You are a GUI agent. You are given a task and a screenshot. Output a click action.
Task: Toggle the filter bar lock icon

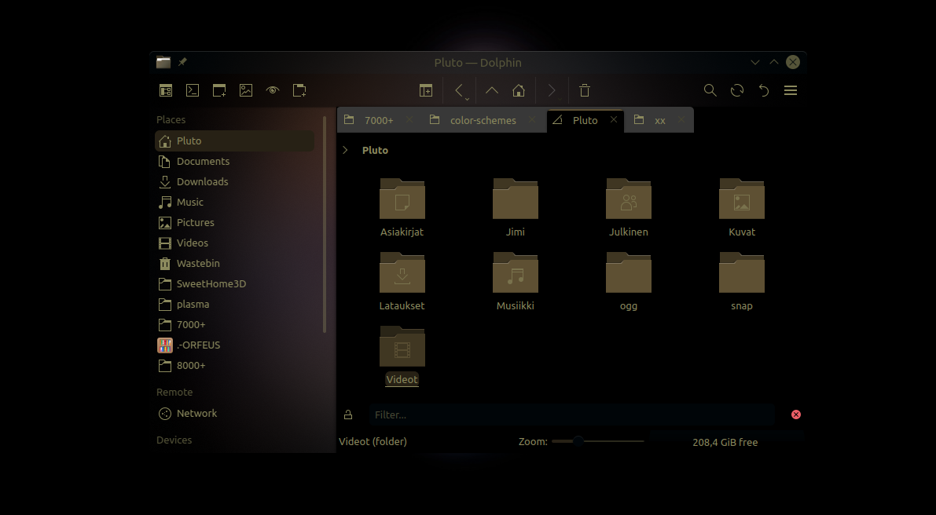point(348,415)
